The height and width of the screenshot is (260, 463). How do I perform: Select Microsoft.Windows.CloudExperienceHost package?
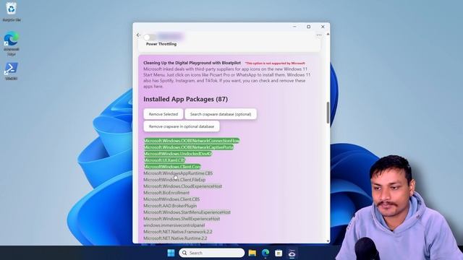(183, 186)
